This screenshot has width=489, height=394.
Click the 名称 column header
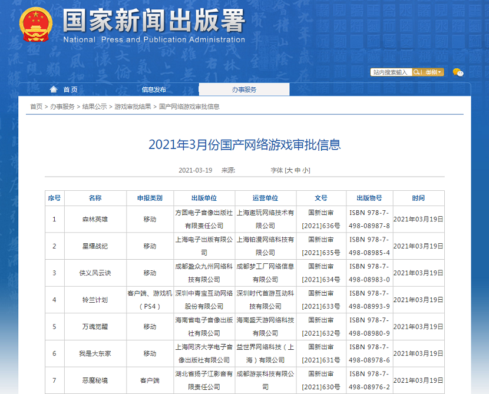[x=95, y=198]
